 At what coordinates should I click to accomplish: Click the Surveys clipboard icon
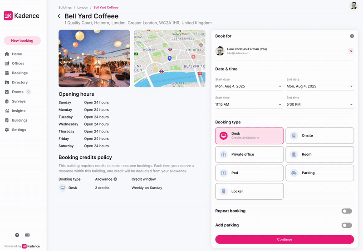pyautogui.click(x=7, y=101)
